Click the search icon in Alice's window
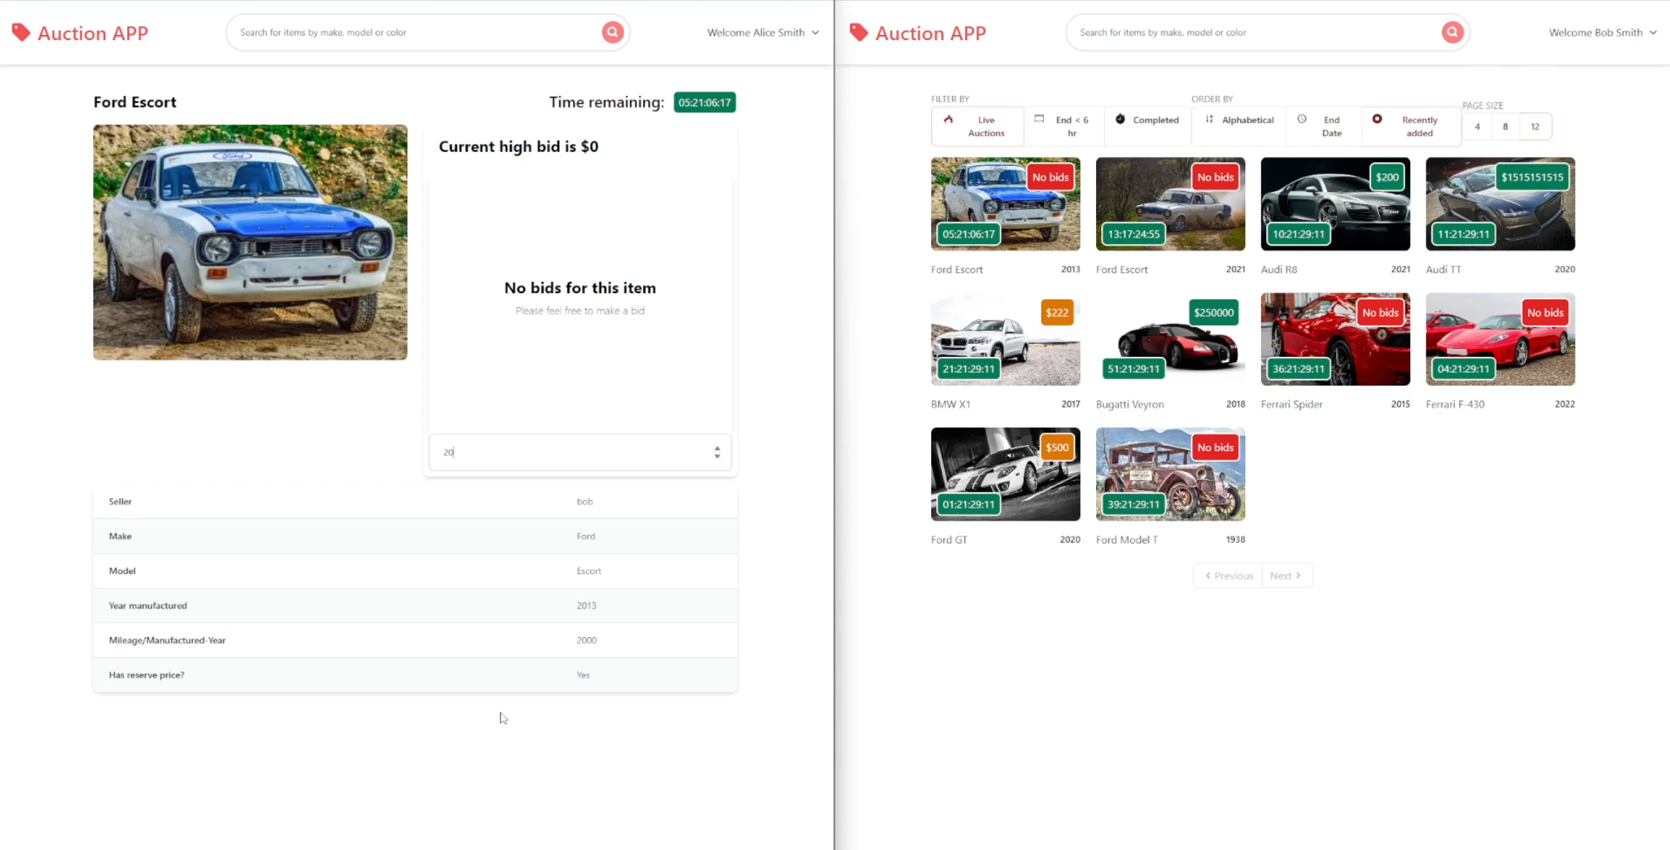Image resolution: width=1670 pixels, height=850 pixels. coord(612,32)
